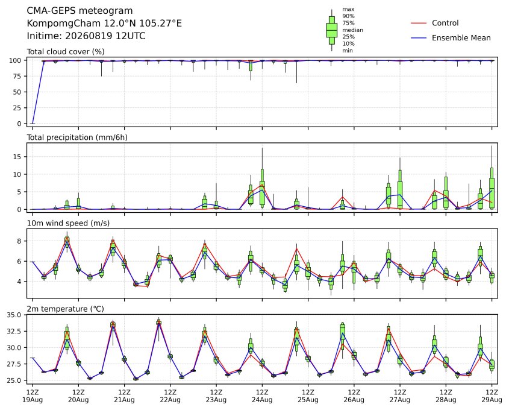Click the '8' tick on wind speed axis
This screenshot has height=410, width=509.
[x=19, y=241]
